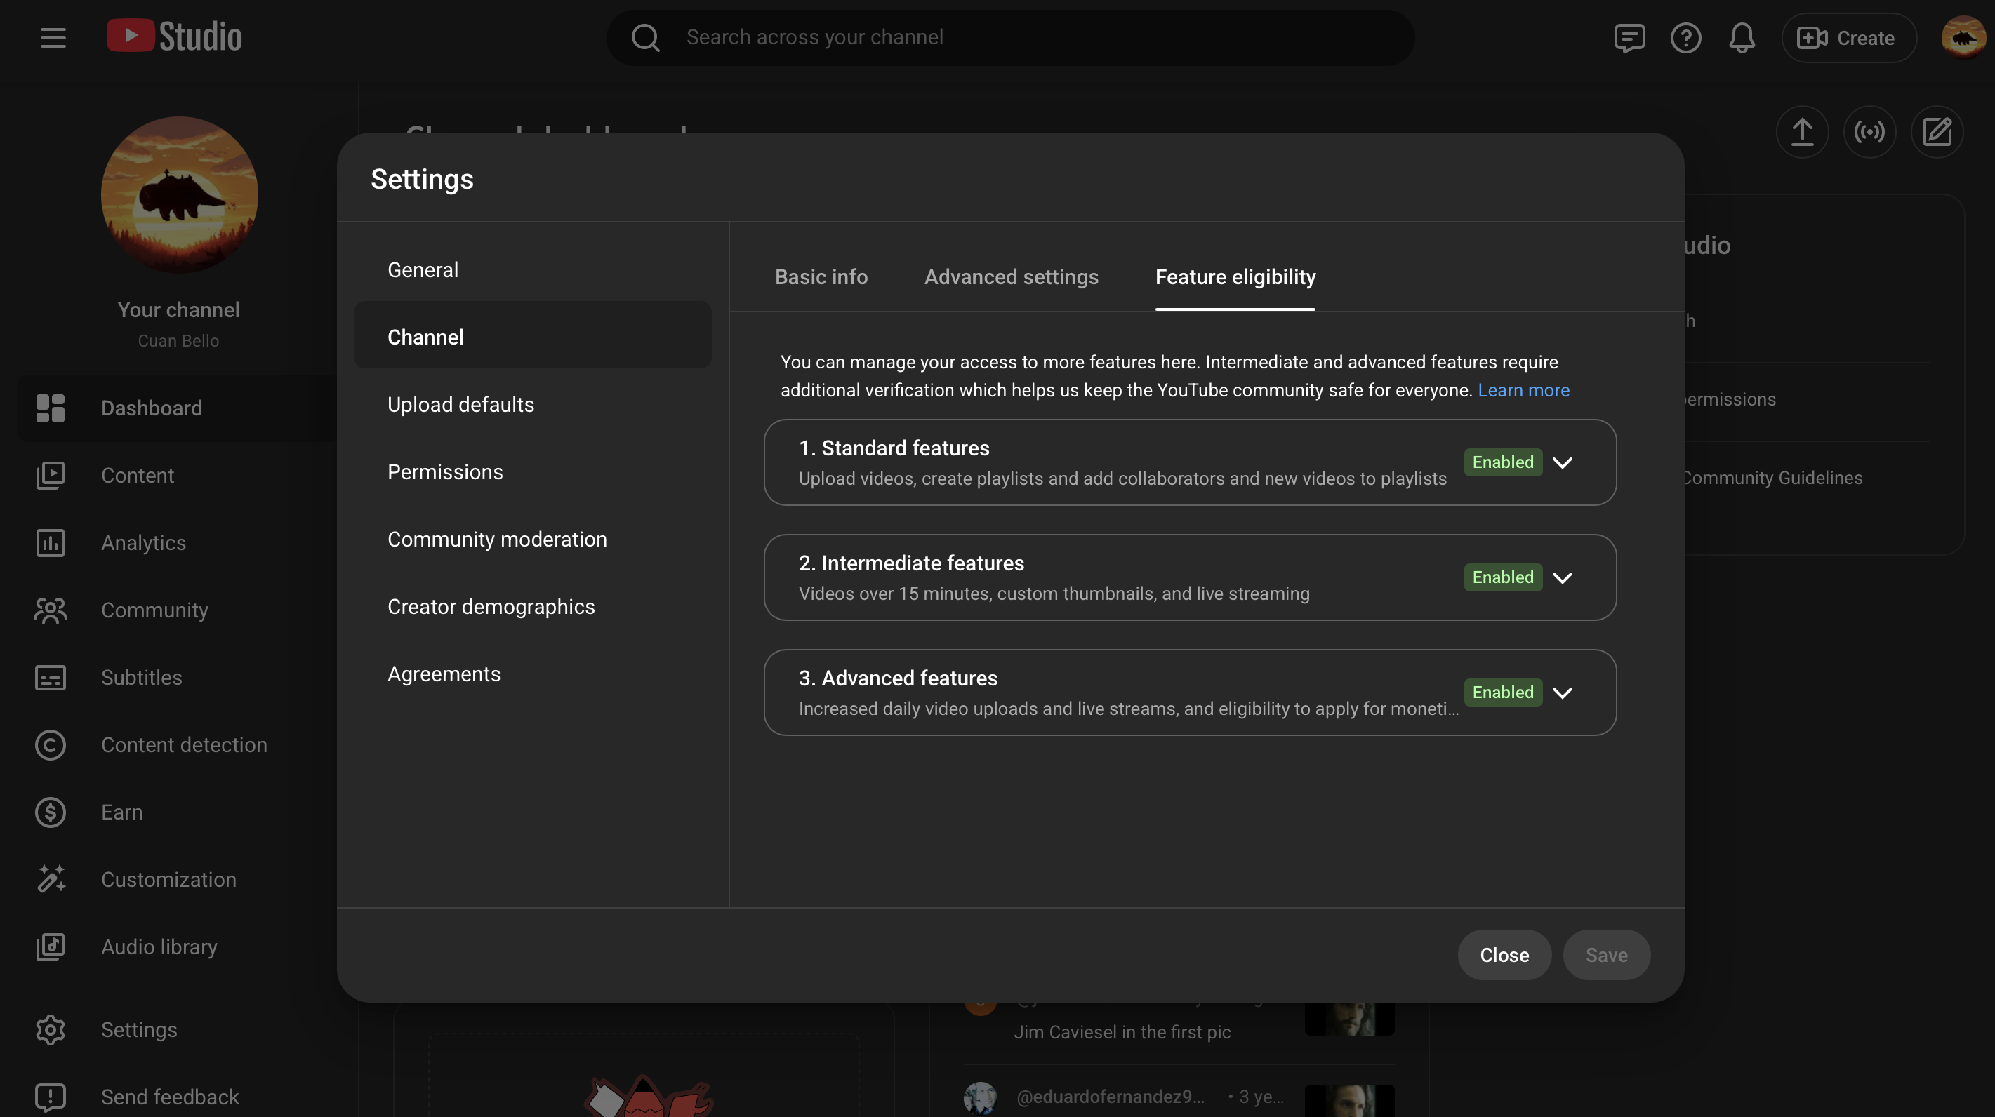Open the hamburger menu icon
The image size is (1995, 1117).
[x=53, y=38]
